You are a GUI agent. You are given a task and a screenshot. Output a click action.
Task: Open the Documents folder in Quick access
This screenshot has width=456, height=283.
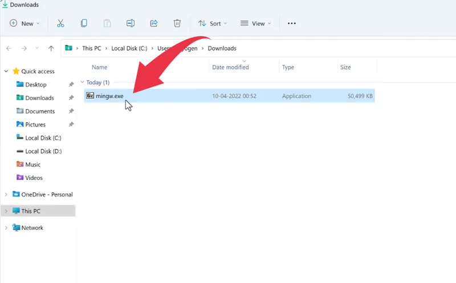click(x=40, y=112)
